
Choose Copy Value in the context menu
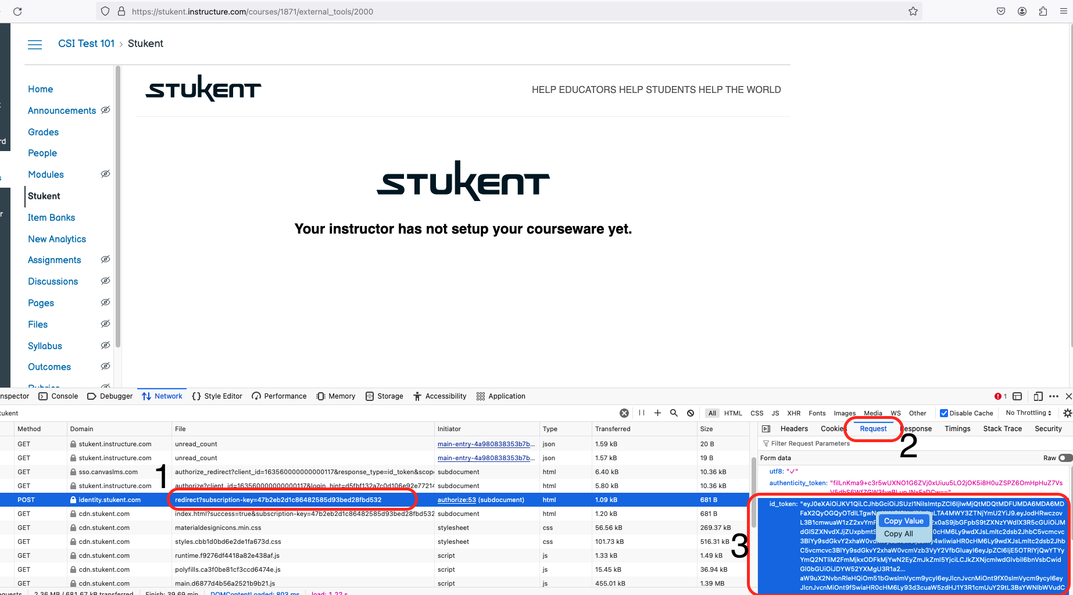point(904,521)
